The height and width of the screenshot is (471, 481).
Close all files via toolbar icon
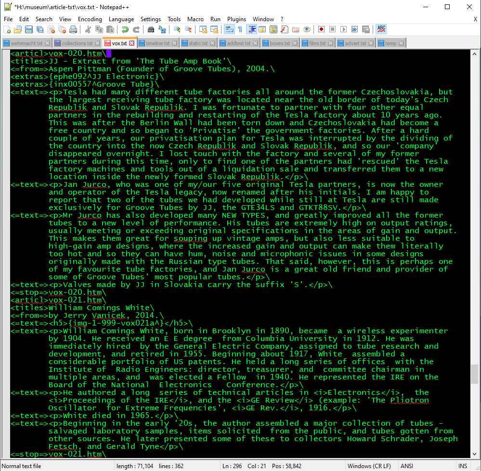(x=62, y=29)
